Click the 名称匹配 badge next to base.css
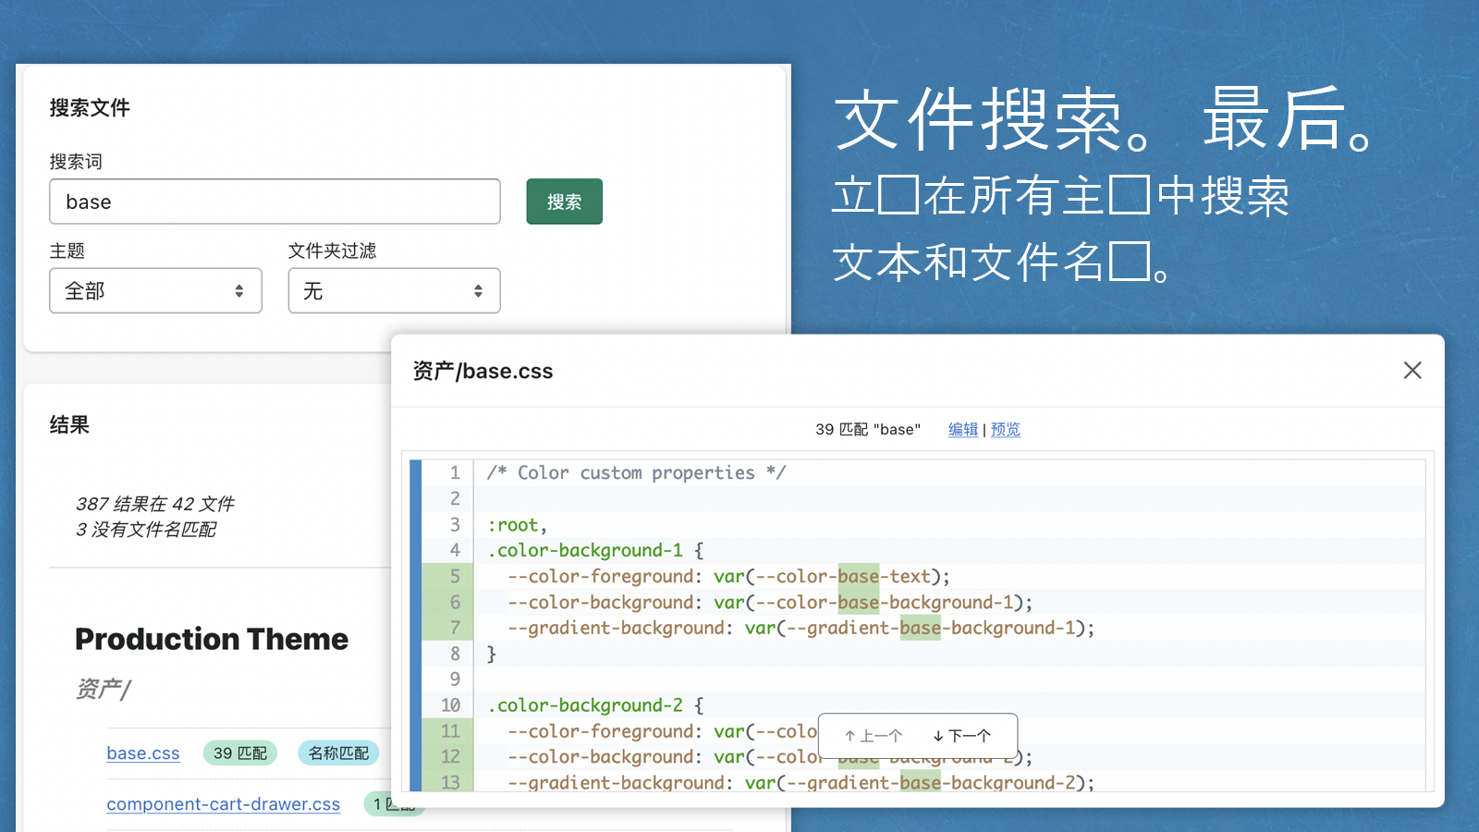The width and height of the screenshot is (1479, 832). pos(338,753)
